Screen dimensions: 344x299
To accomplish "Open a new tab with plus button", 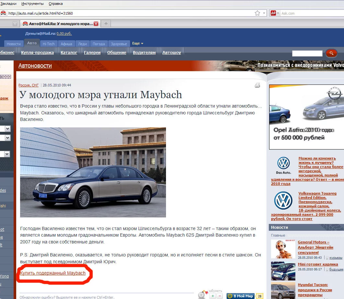I will click(x=106, y=24).
